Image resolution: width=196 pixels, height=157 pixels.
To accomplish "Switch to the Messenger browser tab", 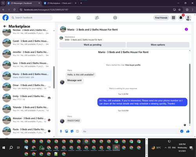I will pos(24,3).
